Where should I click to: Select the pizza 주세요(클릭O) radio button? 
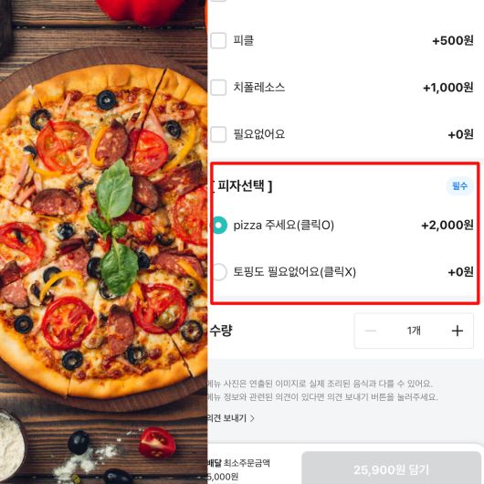coord(219,226)
